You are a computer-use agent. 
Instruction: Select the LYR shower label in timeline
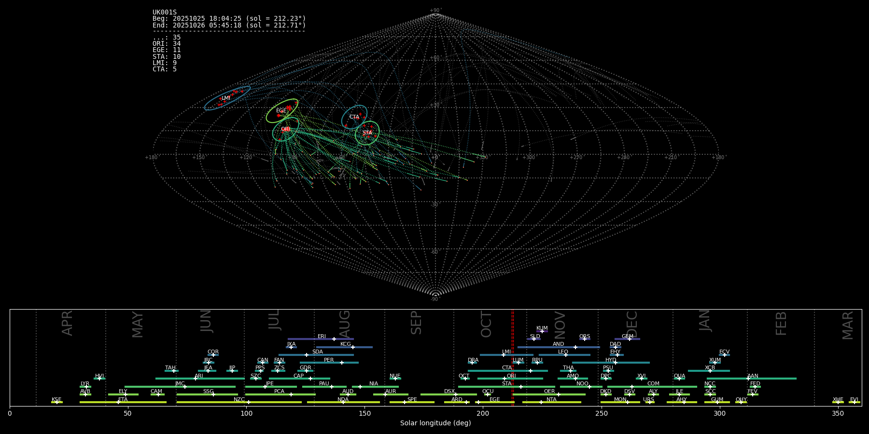[85, 384]
